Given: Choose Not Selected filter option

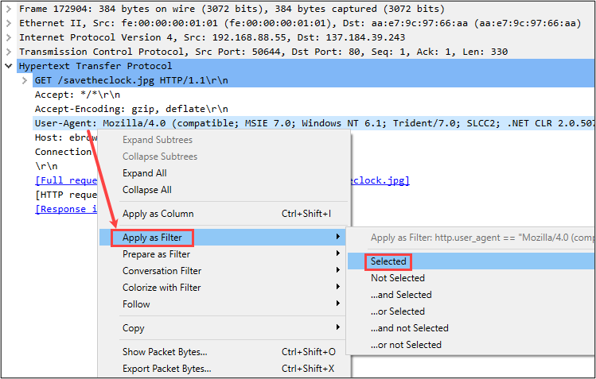Looking at the screenshot, I should [x=398, y=278].
